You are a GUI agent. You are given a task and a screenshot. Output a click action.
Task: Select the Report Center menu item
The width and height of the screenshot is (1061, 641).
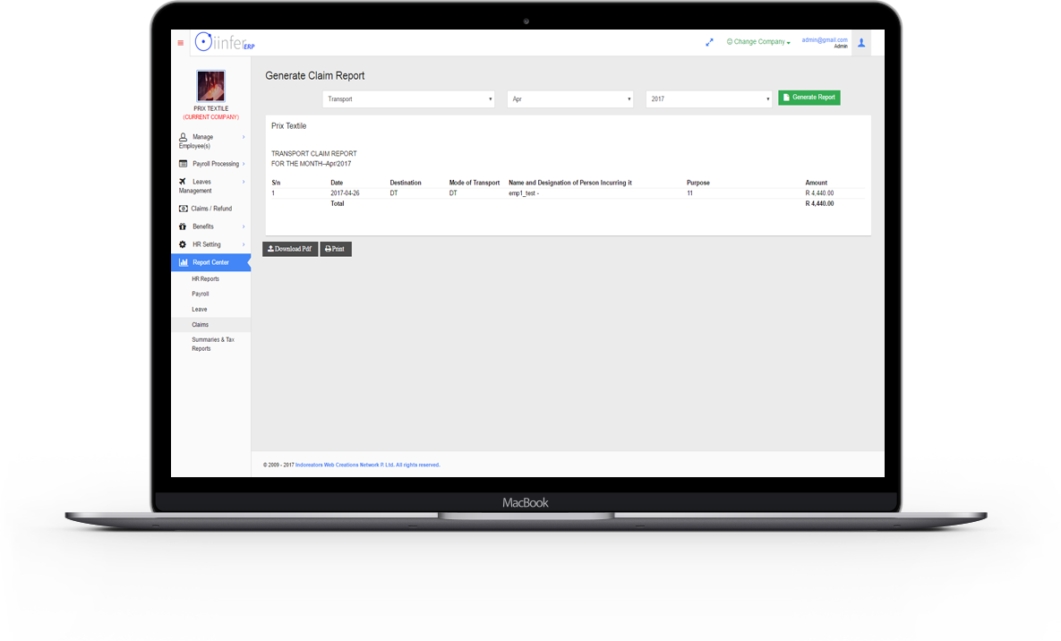pyautogui.click(x=210, y=262)
